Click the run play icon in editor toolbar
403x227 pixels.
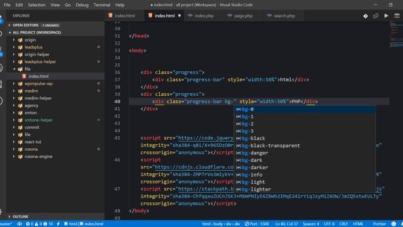386,16
